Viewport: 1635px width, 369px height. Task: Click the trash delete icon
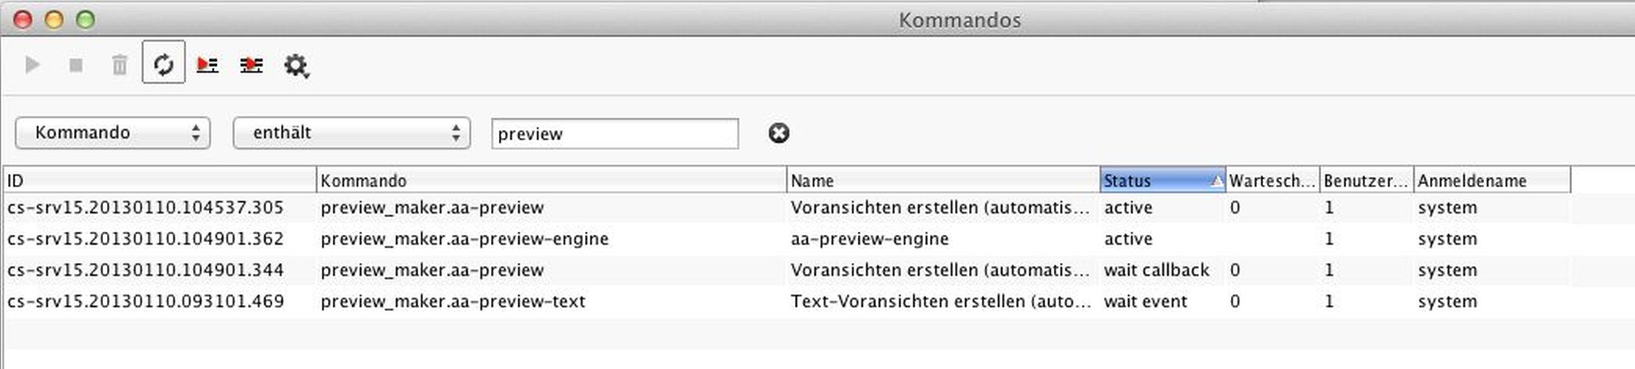click(x=119, y=65)
